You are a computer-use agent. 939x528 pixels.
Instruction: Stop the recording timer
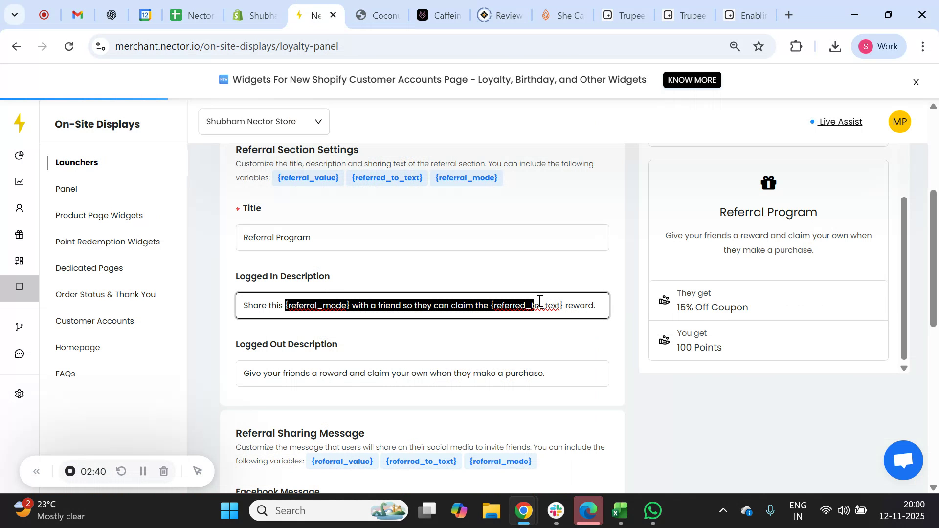point(70,471)
